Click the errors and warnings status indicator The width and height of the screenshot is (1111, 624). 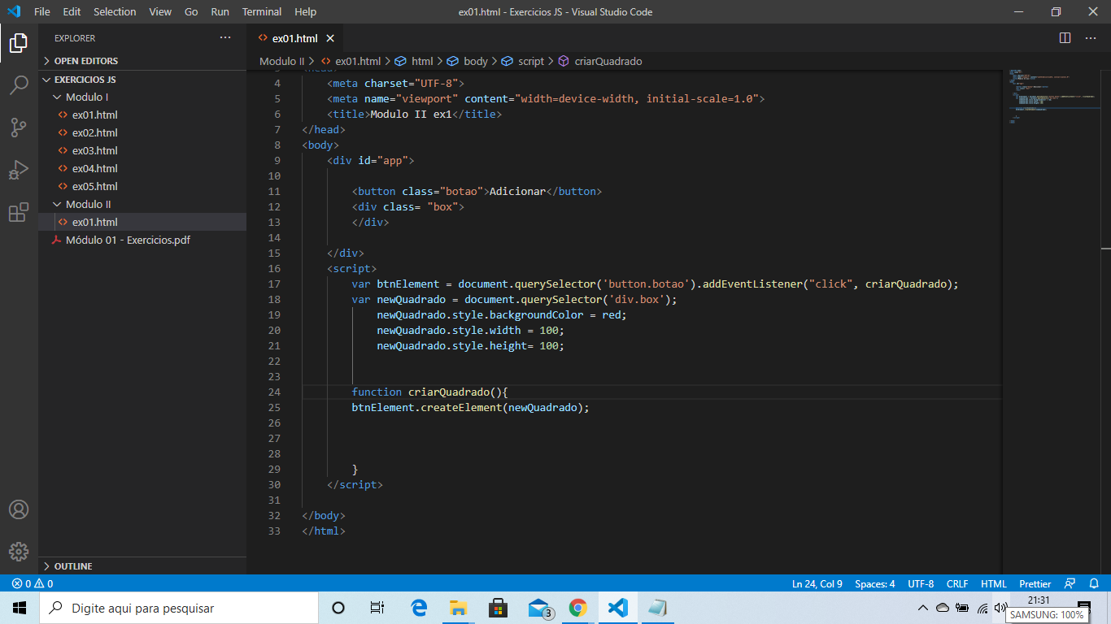[33, 583]
